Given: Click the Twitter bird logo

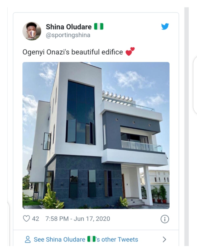Looking at the screenshot, I should (x=165, y=26).
